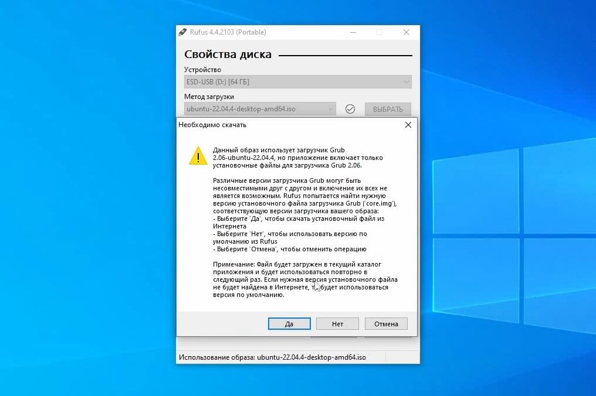This screenshot has width=596, height=396.
Task: Confirm download with the Да button
Action: (289, 324)
